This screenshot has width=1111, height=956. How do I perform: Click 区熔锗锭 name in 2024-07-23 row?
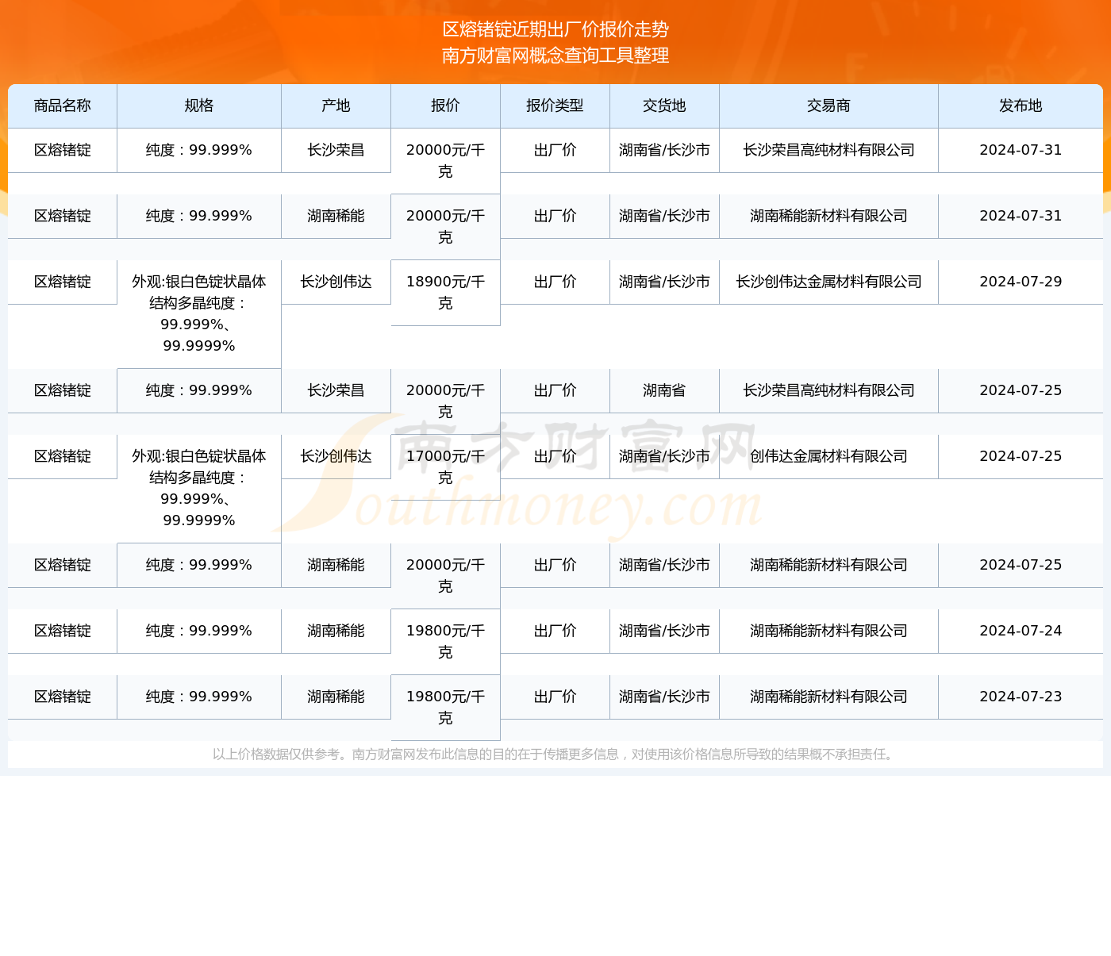pos(63,697)
